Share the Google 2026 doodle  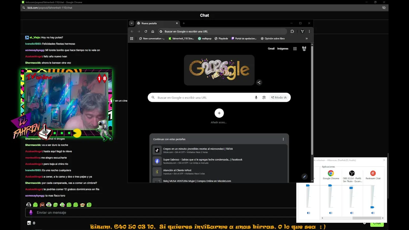[259, 82]
